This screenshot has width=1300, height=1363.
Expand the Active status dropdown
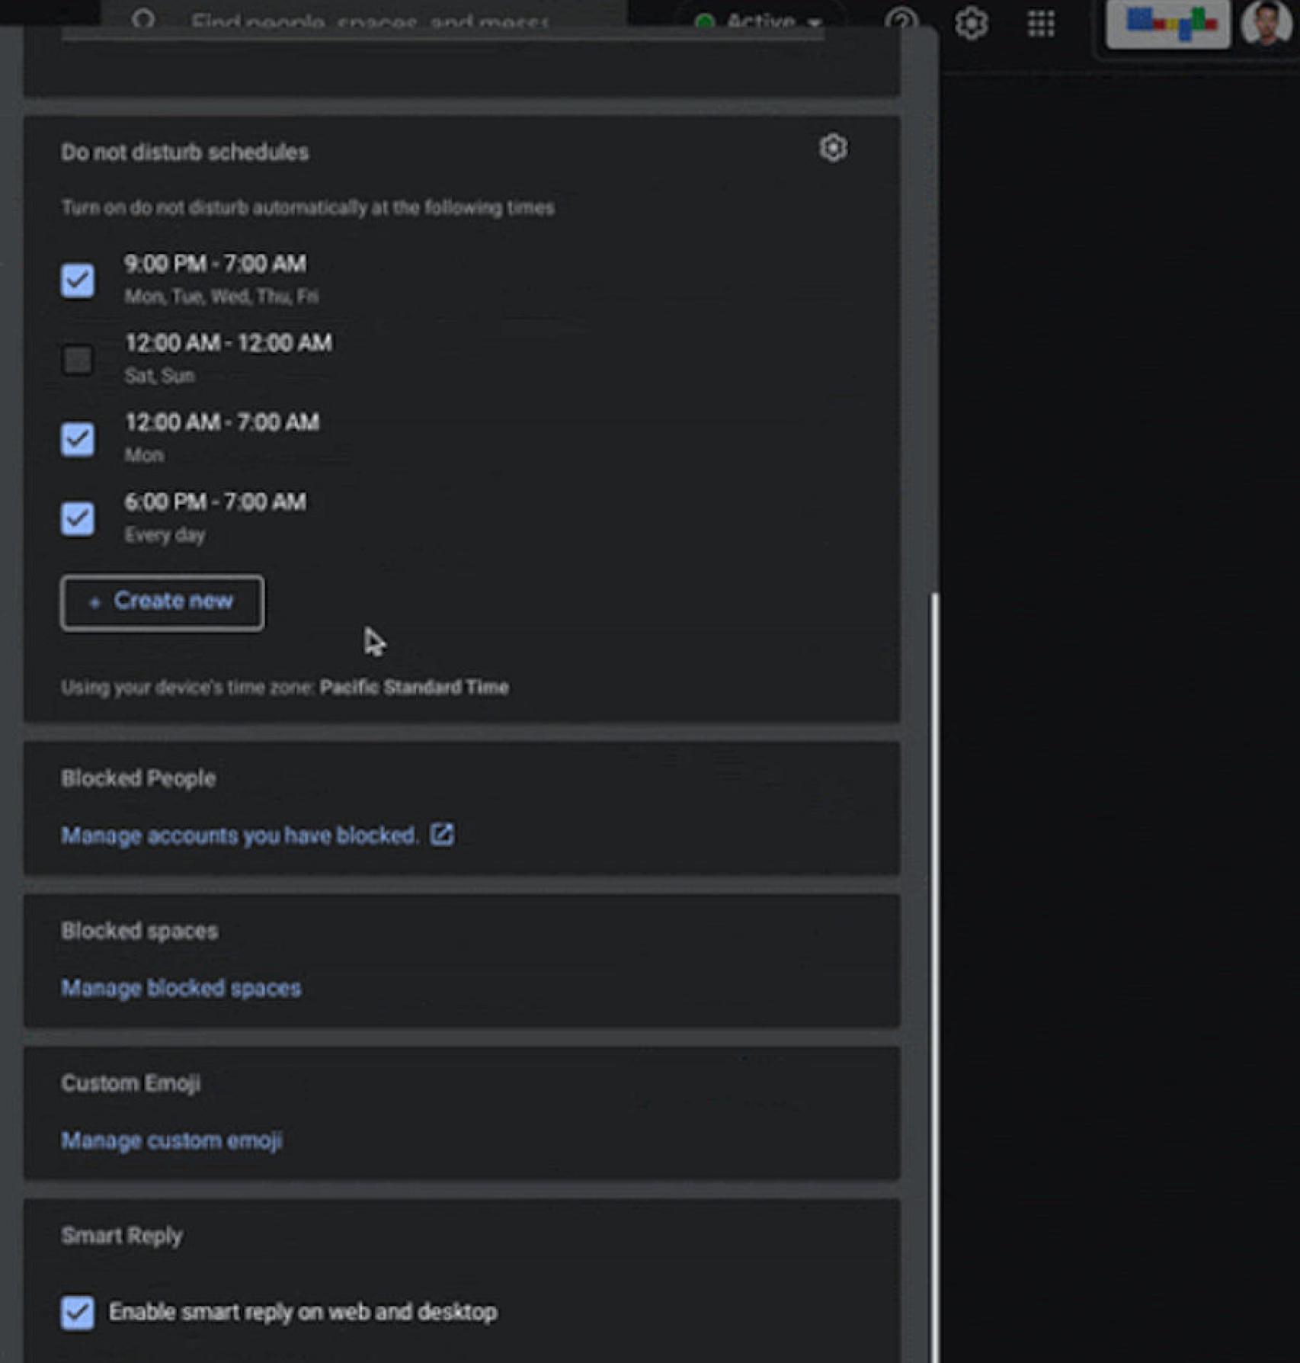pos(814,21)
